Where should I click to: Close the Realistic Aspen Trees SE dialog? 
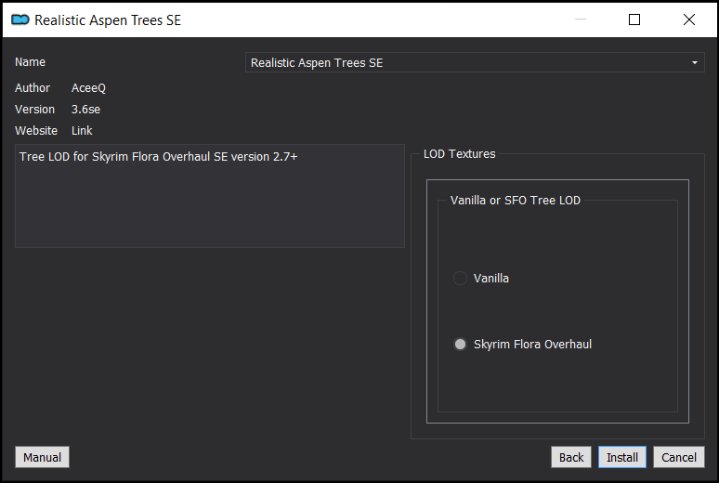(x=688, y=20)
